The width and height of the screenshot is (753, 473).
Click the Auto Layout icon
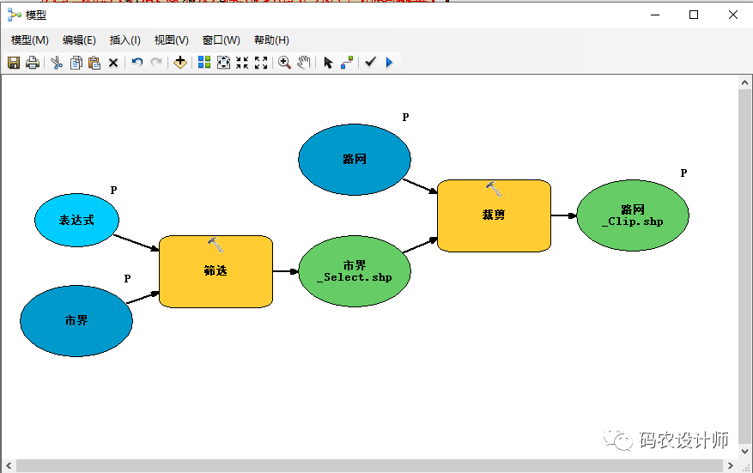tap(204, 63)
